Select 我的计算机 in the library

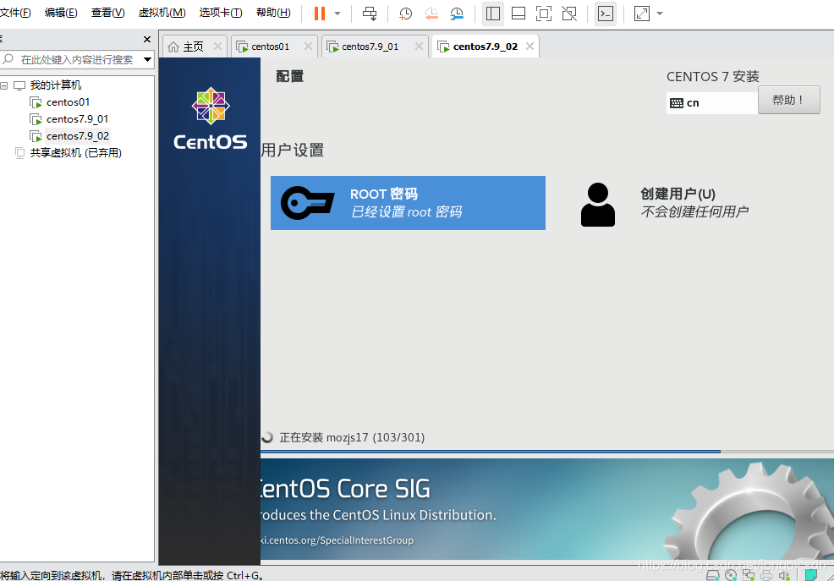pos(55,85)
